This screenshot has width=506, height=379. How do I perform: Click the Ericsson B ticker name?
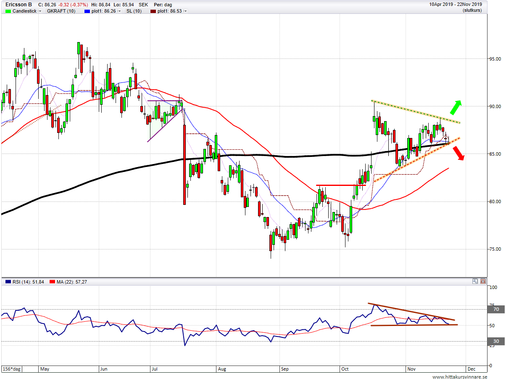coord(19,5)
